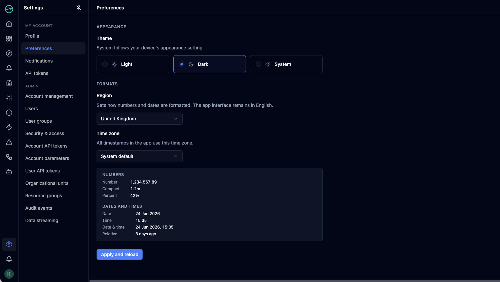Image resolution: width=500 pixels, height=282 pixels.
Task: Click the horizontal scrollbar at bottom
Action: (x=294, y=281)
